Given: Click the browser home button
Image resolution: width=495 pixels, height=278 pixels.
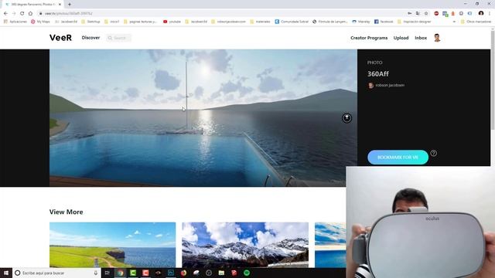Looking at the screenshot, I should click(30, 14).
